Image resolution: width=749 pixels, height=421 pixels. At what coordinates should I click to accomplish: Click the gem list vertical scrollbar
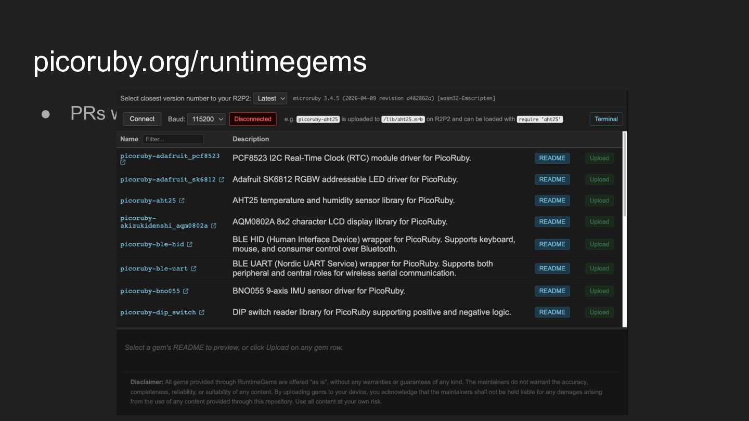[x=624, y=174]
